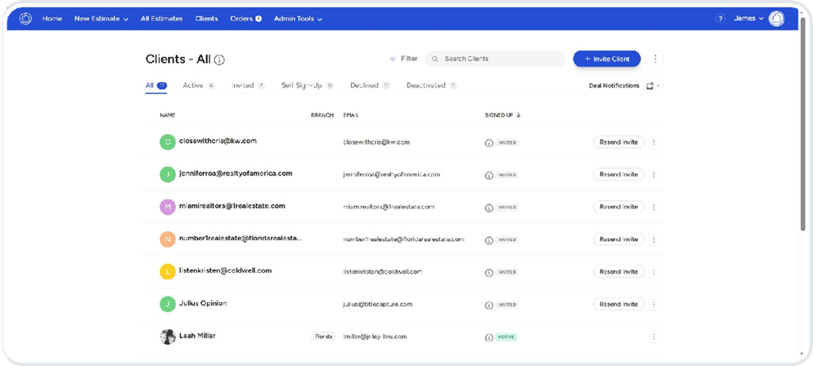813x366 pixels.
Task: Click the orange N avatar for number1realestate
Action: click(x=168, y=239)
